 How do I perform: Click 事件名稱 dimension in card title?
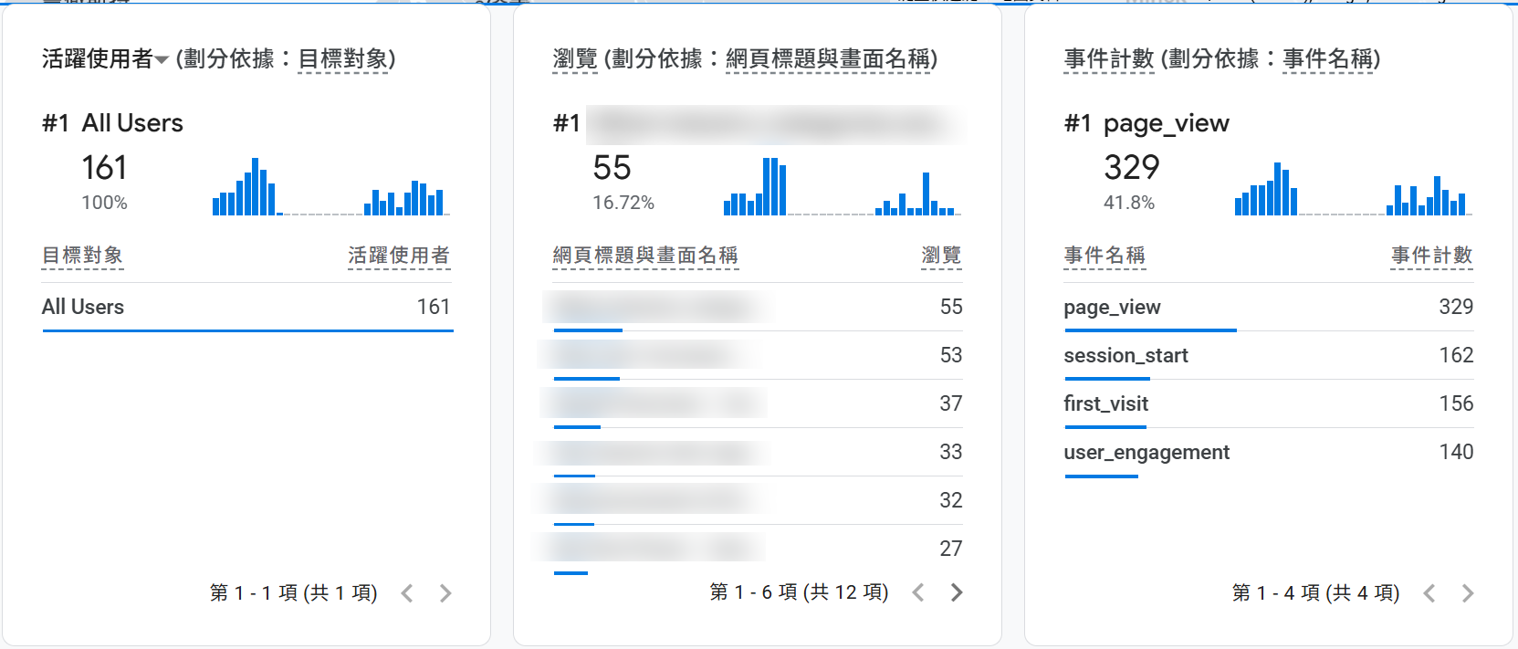[1327, 59]
